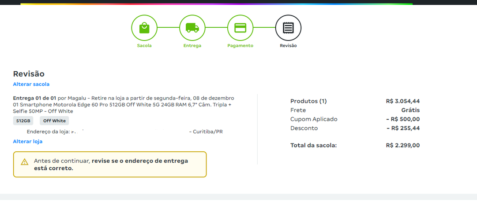Open the Alterar sacola link

(x=31, y=84)
